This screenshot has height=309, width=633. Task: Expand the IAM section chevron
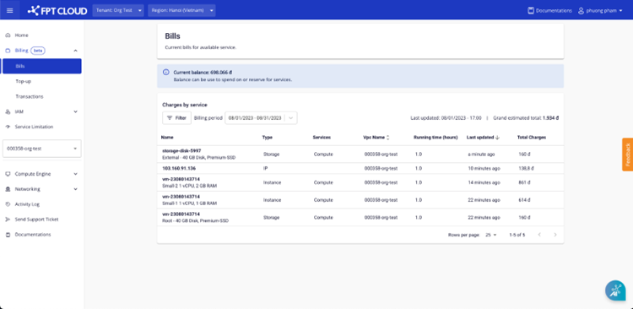pyautogui.click(x=75, y=111)
